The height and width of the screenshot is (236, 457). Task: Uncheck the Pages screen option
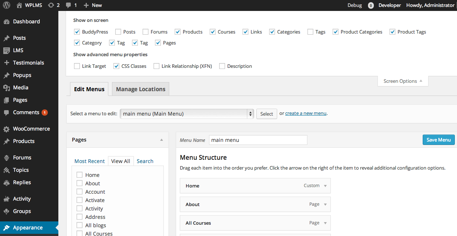tap(158, 43)
